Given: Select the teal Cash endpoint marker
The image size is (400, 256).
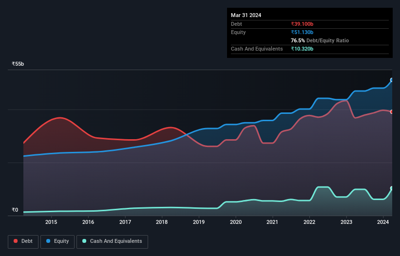Looking at the screenshot, I should pyautogui.click(x=392, y=188).
